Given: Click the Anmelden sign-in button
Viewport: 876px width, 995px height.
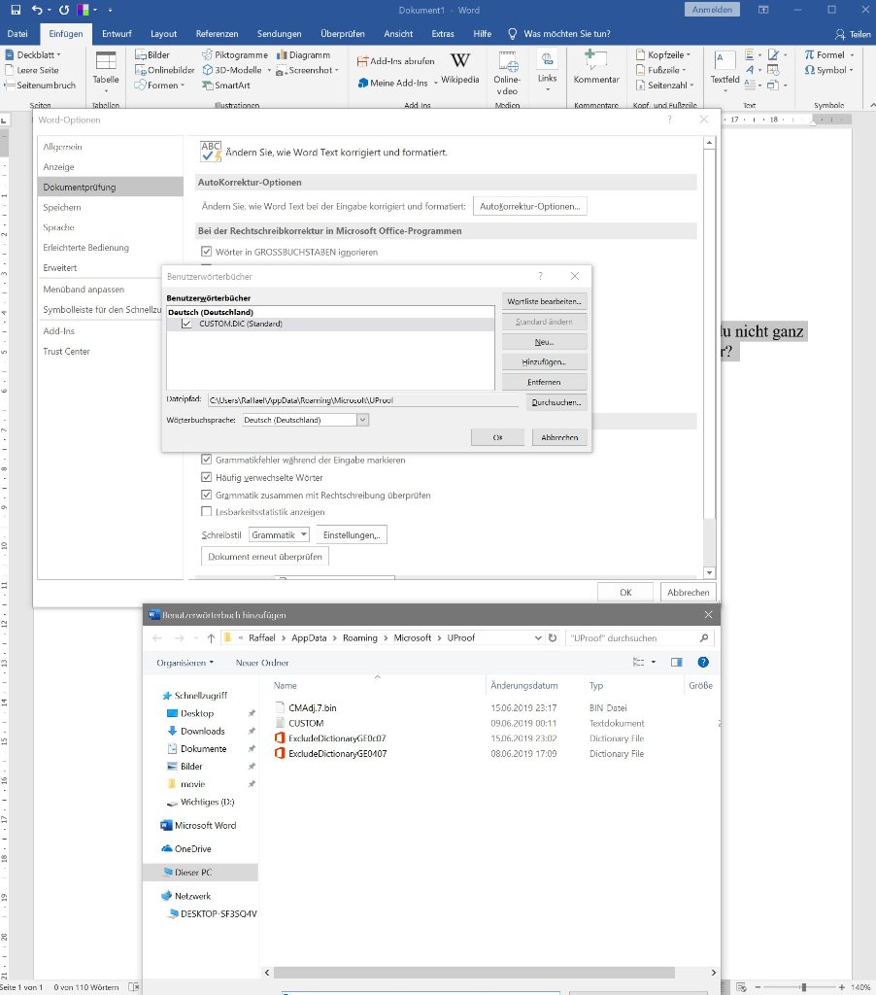Looking at the screenshot, I should tap(712, 10).
